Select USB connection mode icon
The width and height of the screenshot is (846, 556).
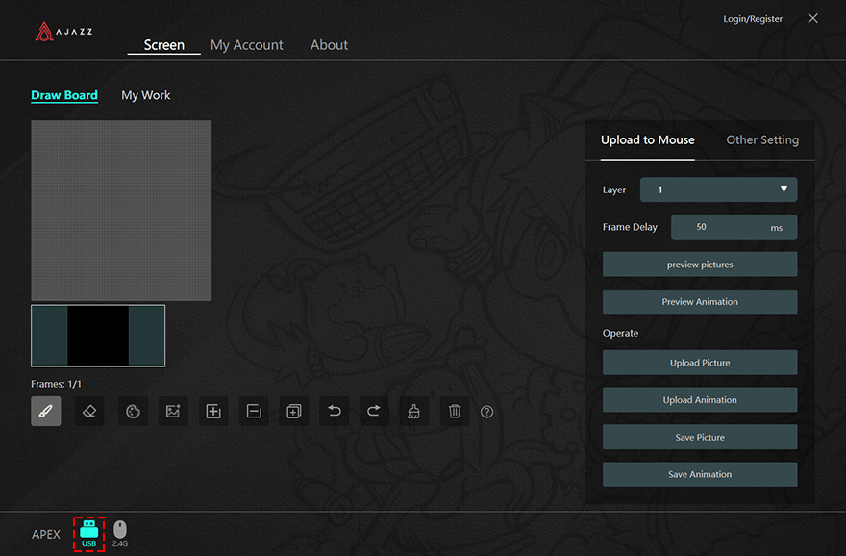[89, 534]
